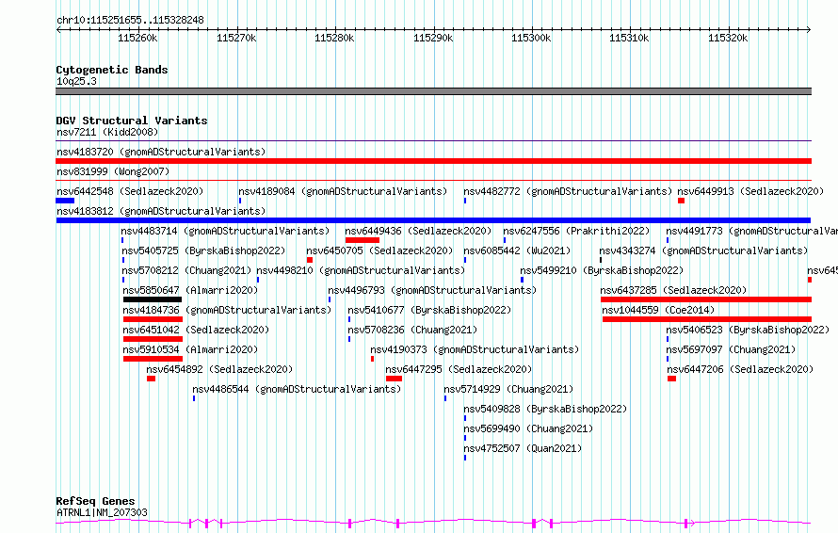This screenshot has height=533, width=838.
Task: Click nsv5697097 (Chuang2021) label
Action: click(731, 349)
